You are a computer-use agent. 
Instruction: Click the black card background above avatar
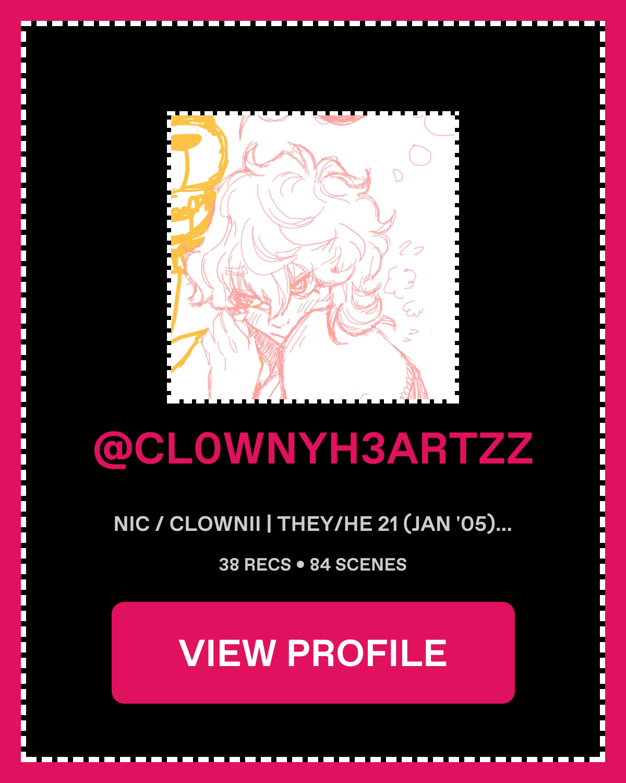313,68
